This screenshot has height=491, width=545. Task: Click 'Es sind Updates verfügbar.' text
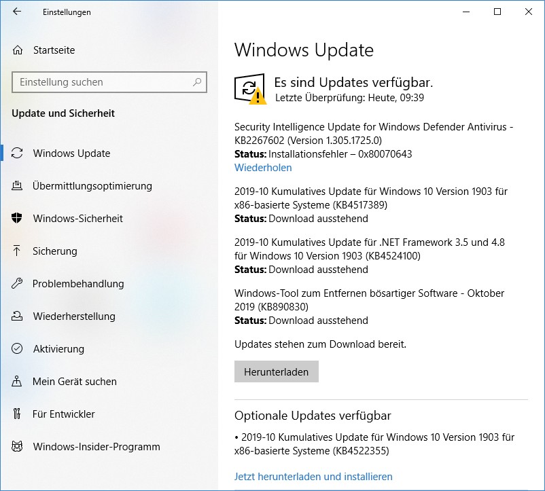(x=353, y=82)
